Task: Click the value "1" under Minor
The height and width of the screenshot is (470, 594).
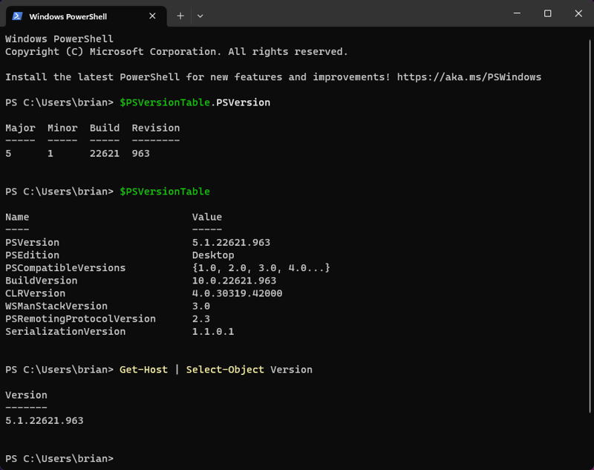Action: (x=50, y=154)
